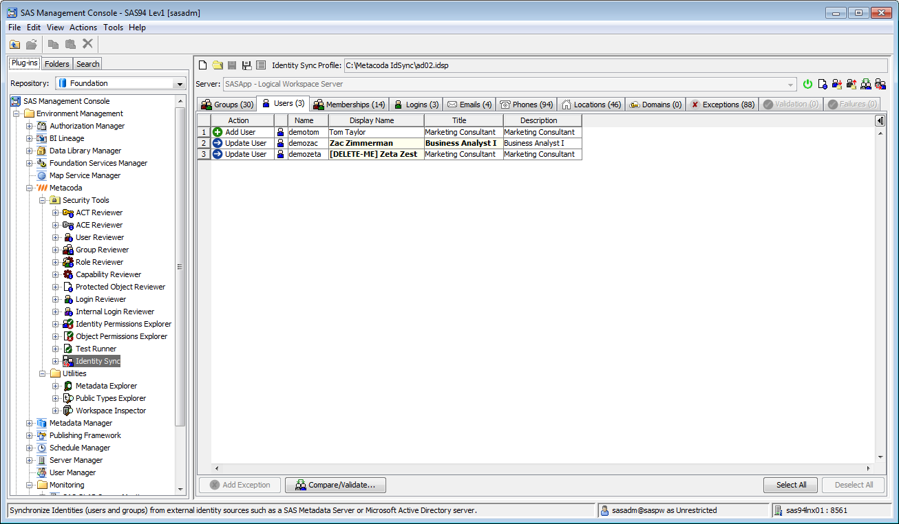899x524 pixels.
Task: Open the Phones (94) tab
Action: [x=527, y=105]
